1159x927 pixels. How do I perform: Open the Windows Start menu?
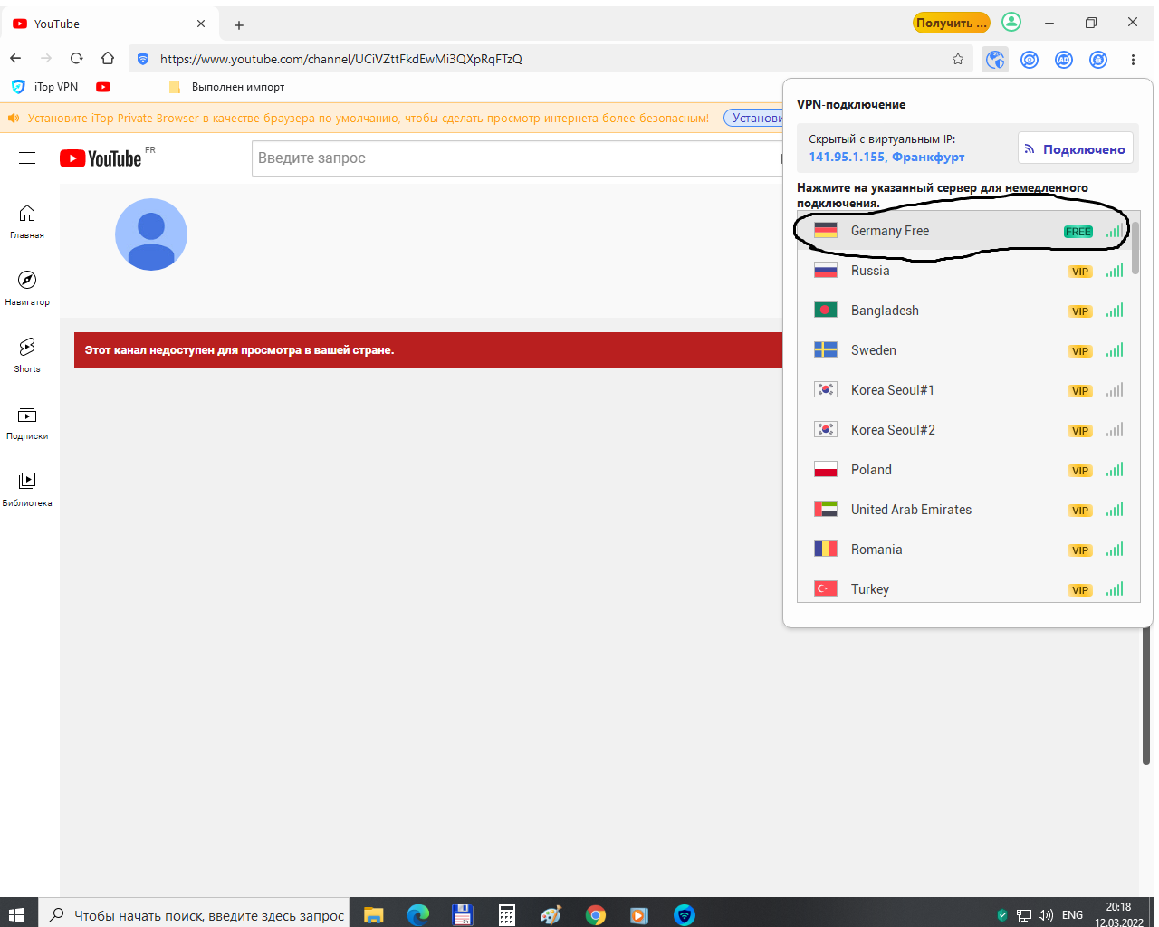(x=16, y=915)
